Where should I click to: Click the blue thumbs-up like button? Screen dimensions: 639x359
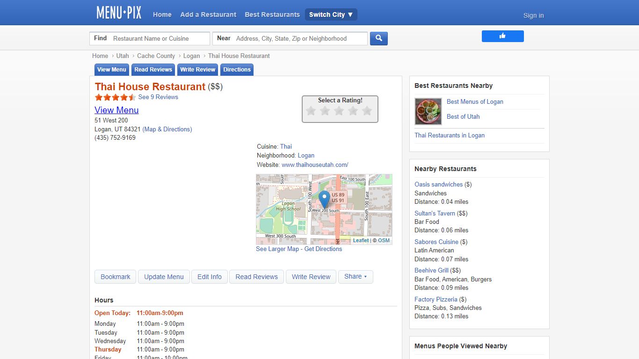[503, 36]
